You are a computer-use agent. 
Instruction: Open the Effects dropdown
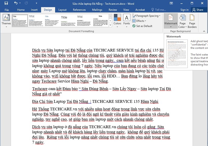coord(139,21)
